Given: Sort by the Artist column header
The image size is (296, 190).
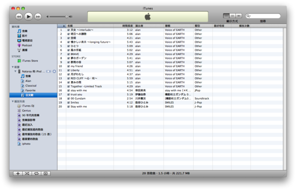Looking at the screenshot, I should click(x=149, y=26).
